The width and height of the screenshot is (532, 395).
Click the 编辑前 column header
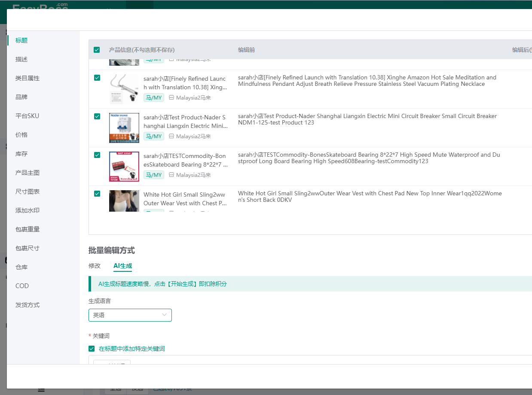(246, 50)
